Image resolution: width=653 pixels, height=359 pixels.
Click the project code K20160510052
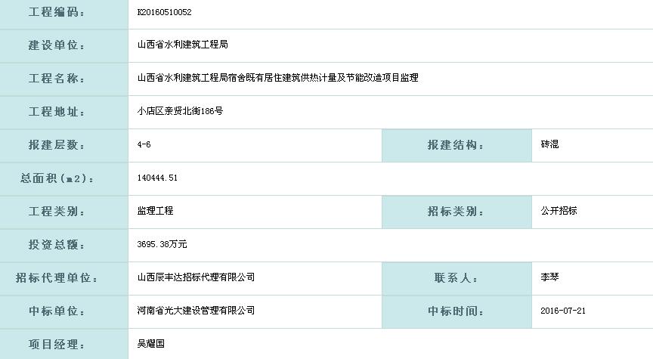164,13
